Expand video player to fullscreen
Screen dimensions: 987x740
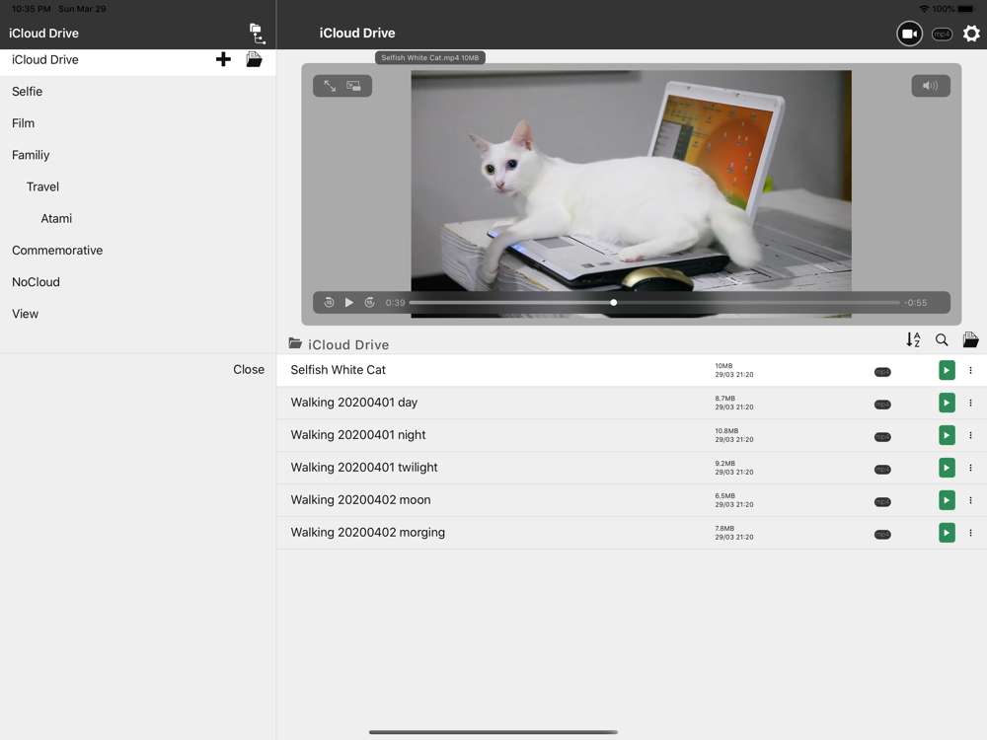pyautogui.click(x=330, y=86)
